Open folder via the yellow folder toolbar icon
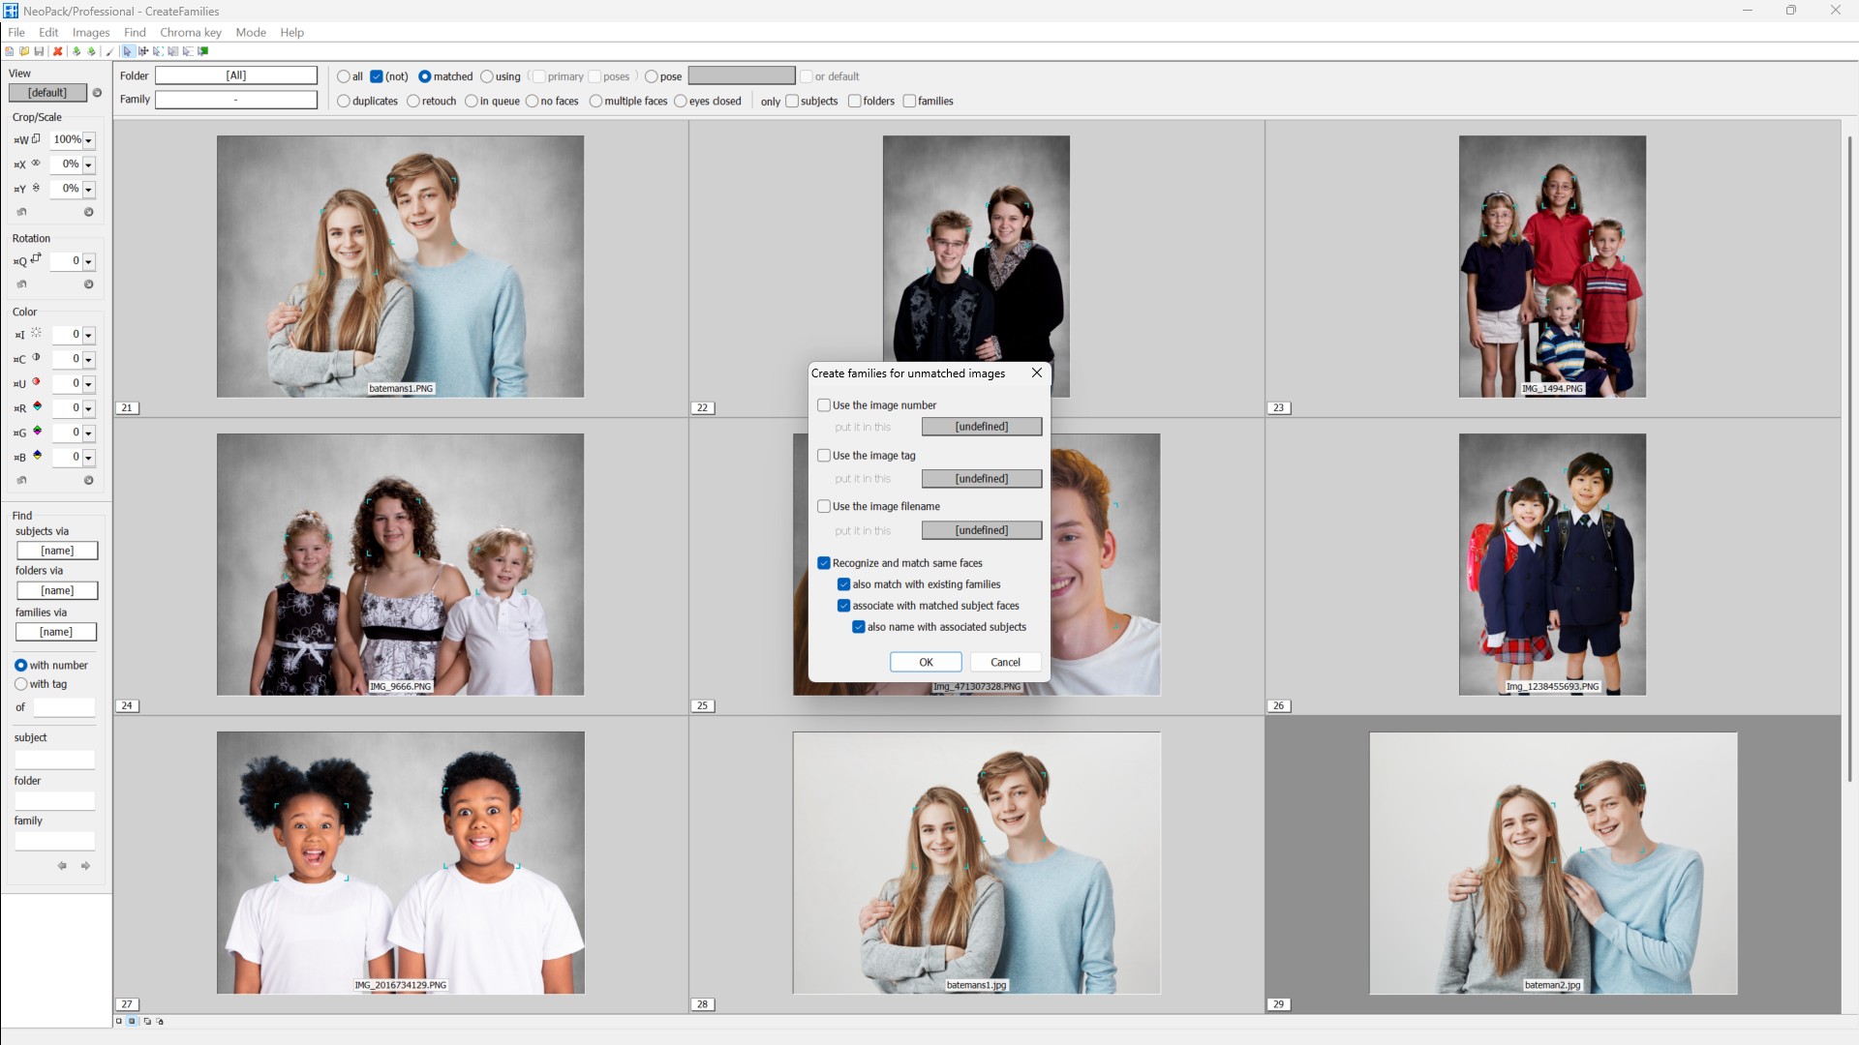1859x1045 pixels. (24, 51)
